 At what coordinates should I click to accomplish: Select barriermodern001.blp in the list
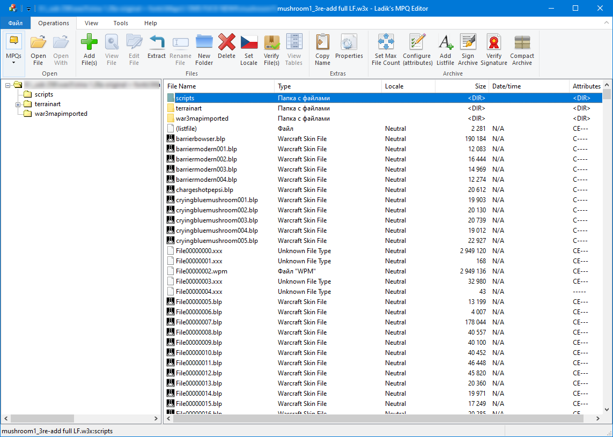point(383,149)
